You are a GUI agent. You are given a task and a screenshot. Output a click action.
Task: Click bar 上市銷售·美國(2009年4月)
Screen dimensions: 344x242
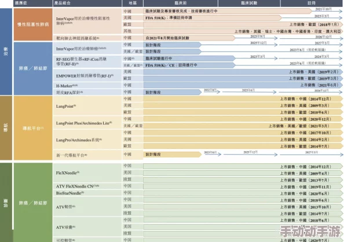(243, 173)
